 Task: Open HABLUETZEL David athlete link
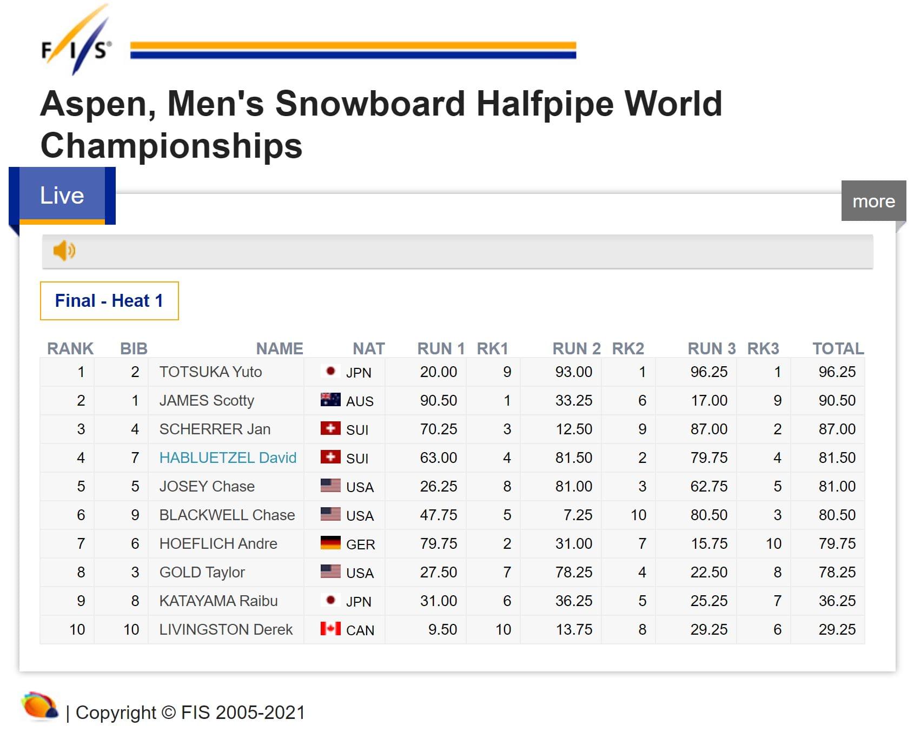[228, 458]
